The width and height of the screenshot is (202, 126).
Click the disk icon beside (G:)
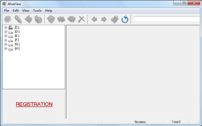[x=10, y=45]
